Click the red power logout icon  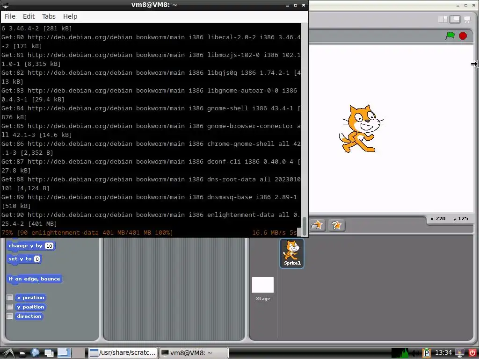point(472,353)
